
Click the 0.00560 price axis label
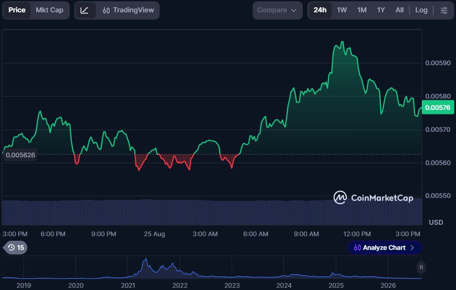coord(438,163)
